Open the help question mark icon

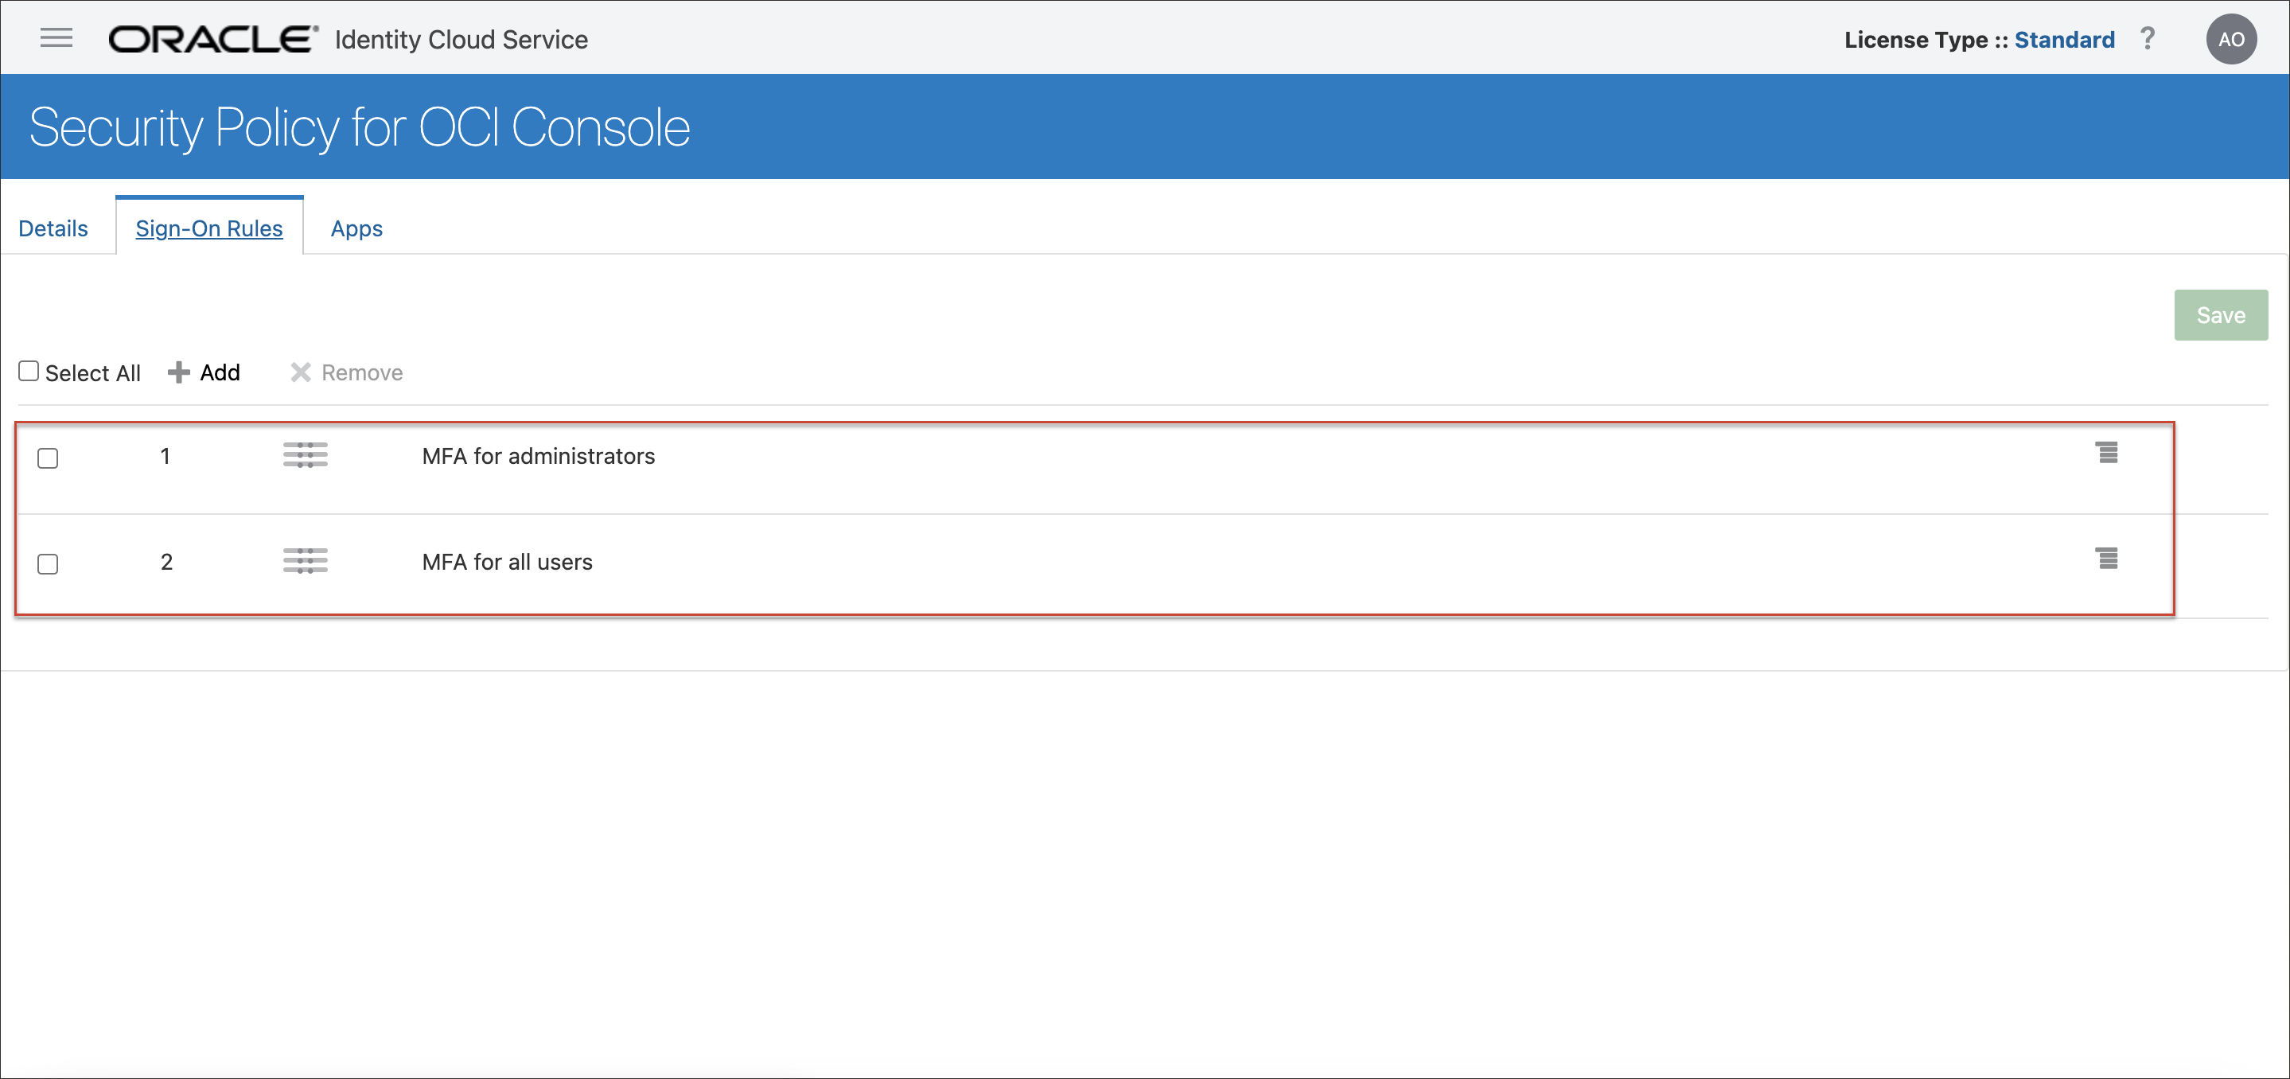[2148, 38]
